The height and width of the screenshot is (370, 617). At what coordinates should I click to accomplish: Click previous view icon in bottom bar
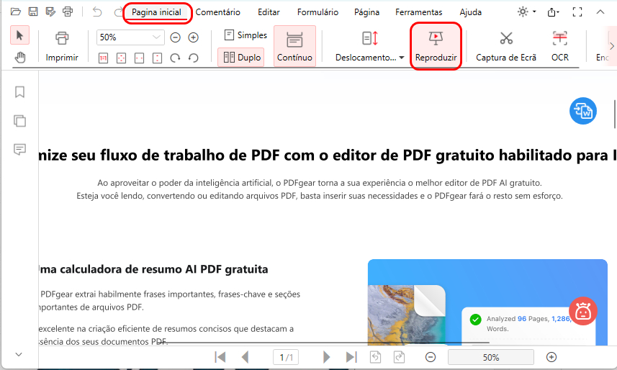coord(375,357)
